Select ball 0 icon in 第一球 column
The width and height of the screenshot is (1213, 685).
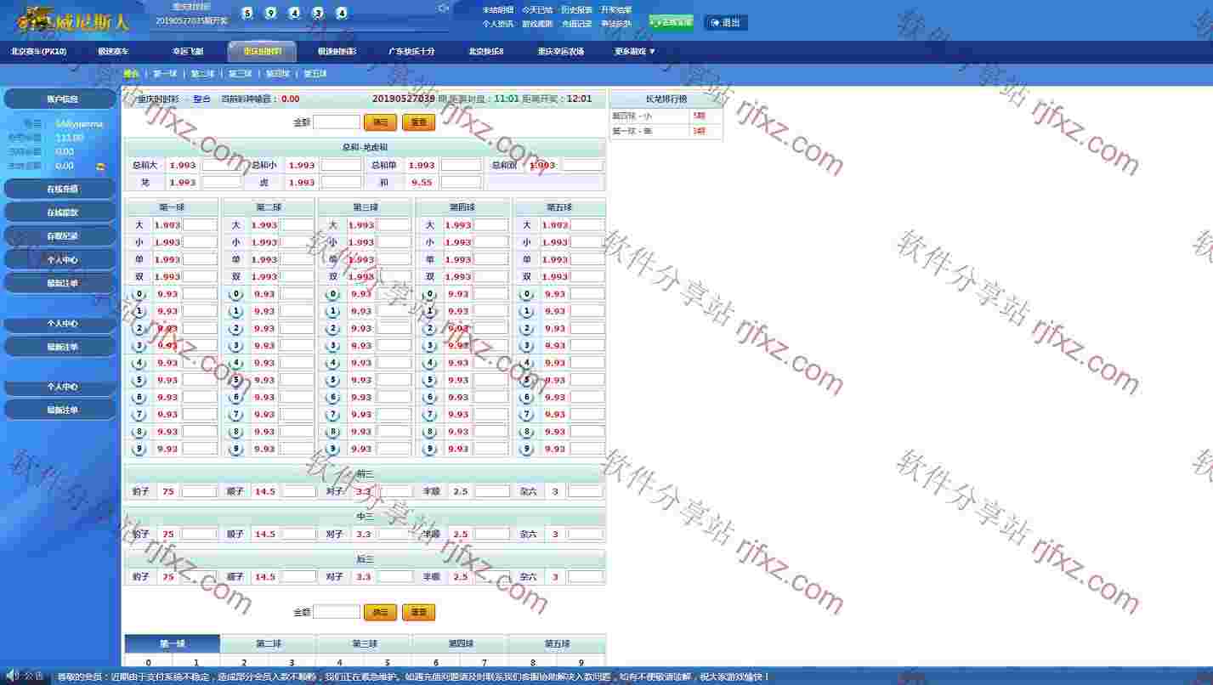[x=139, y=294]
